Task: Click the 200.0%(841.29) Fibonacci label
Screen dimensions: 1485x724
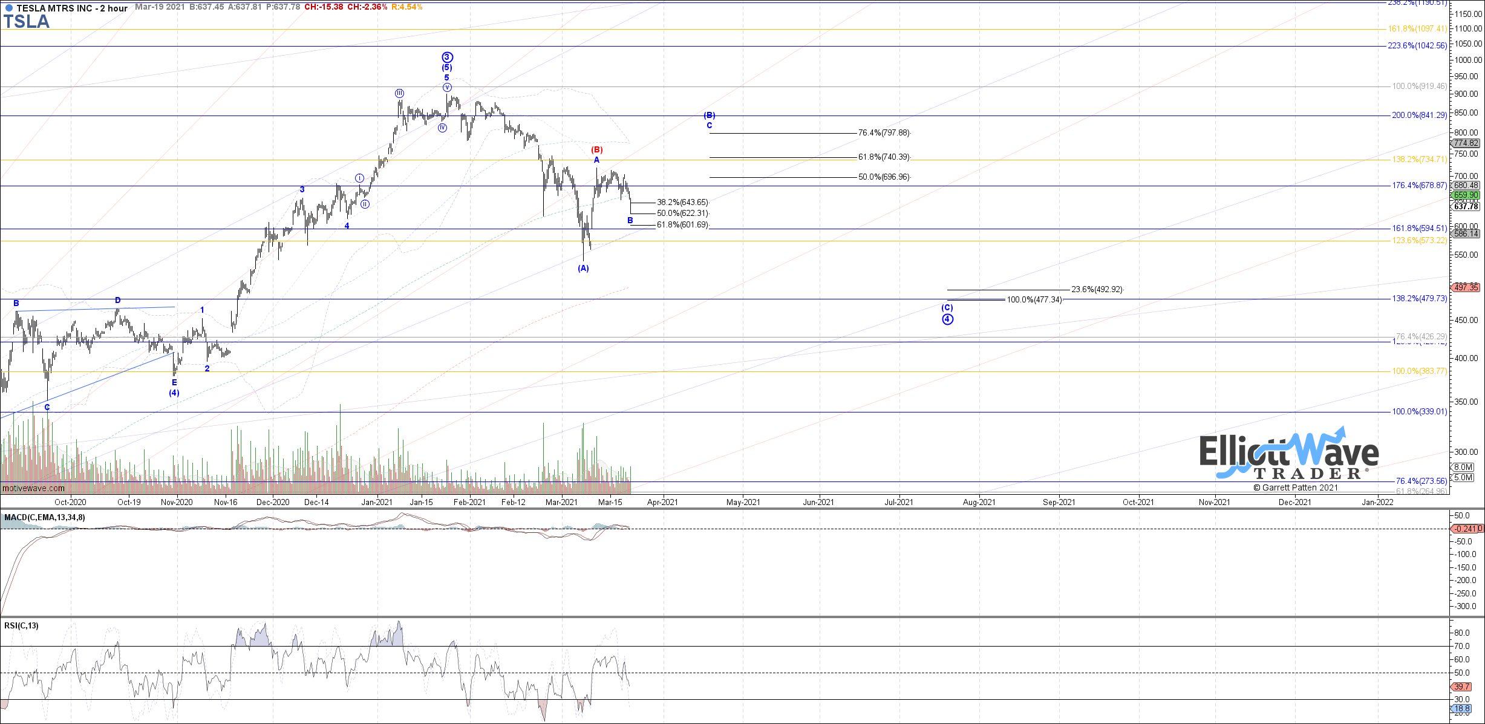Action: [1418, 115]
